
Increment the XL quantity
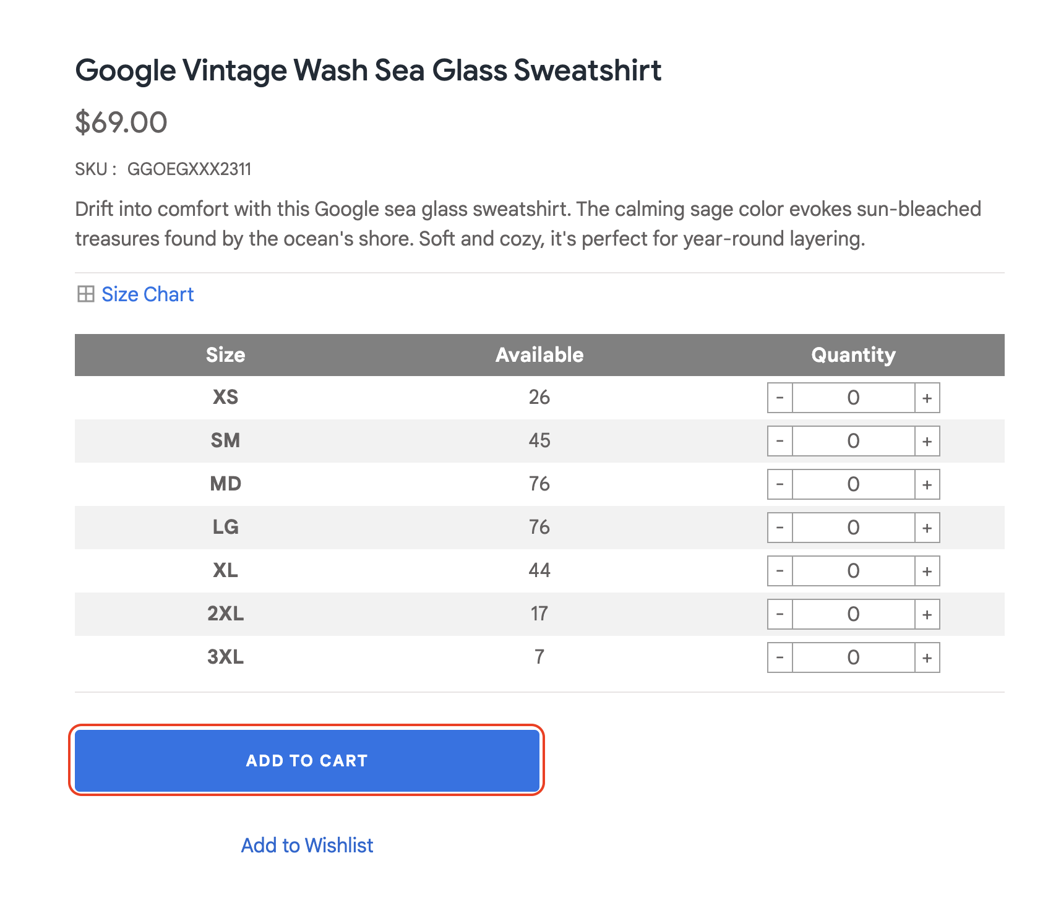click(927, 571)
